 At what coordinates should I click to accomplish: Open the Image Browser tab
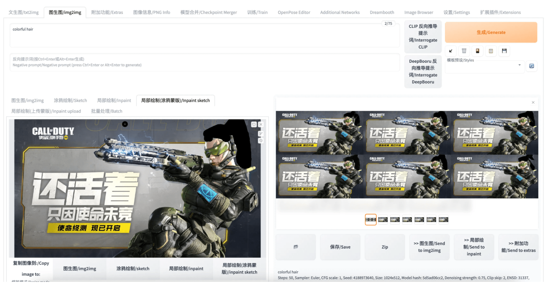[419, 12]
